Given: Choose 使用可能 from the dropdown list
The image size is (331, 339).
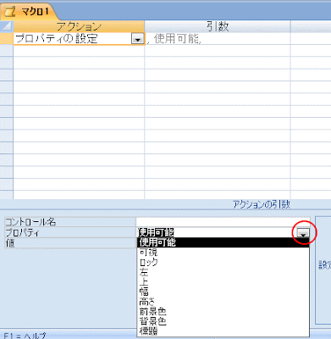Looking at the screenshot, I should coord(223,242).
